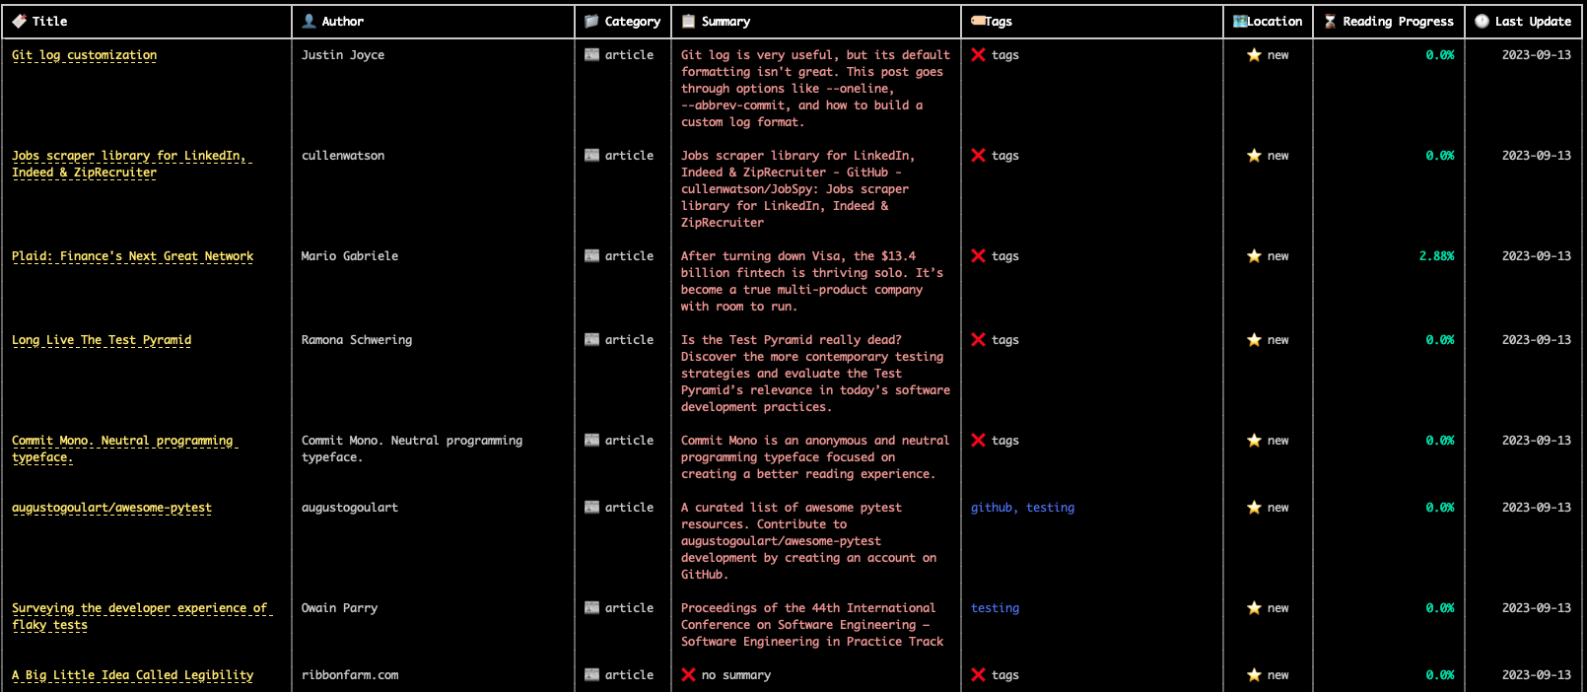Click author 'cullenwatson'
Viewport: 1587px width, 692px height.
pyautogui.click(x=343, y=156)
